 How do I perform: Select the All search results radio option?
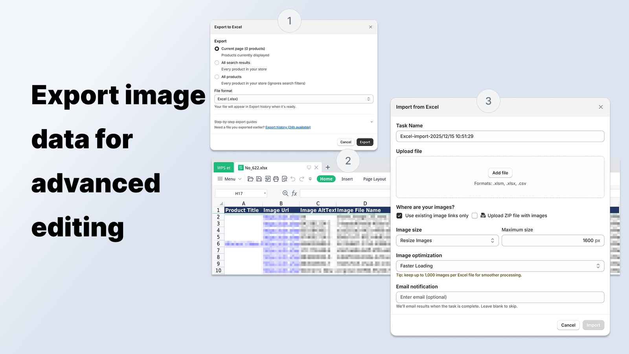coord(217,63)
